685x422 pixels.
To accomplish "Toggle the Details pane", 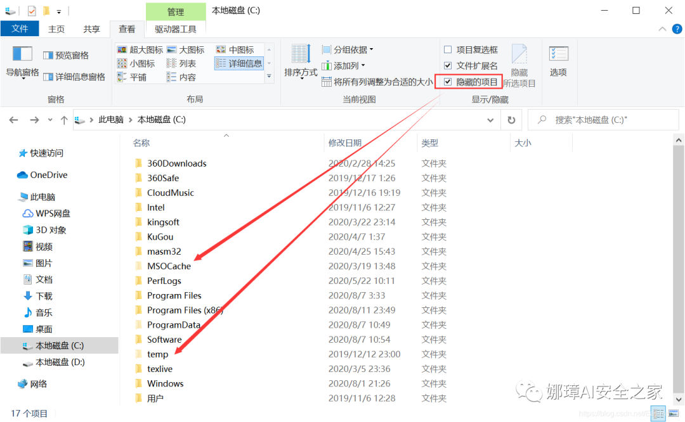I will 74,77.
